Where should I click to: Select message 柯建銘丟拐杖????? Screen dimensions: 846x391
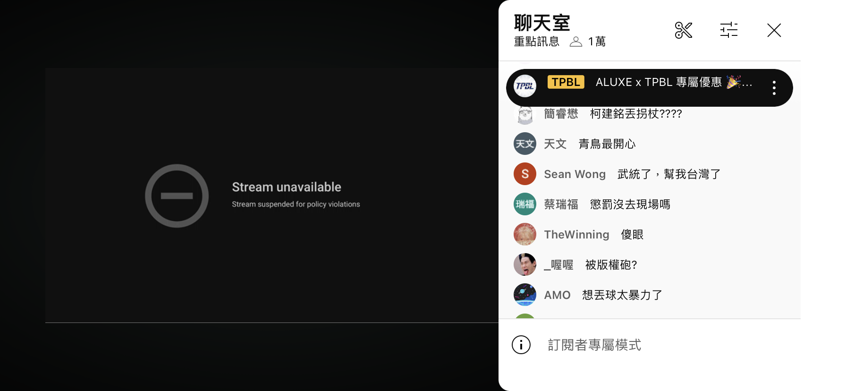(636, 114)
